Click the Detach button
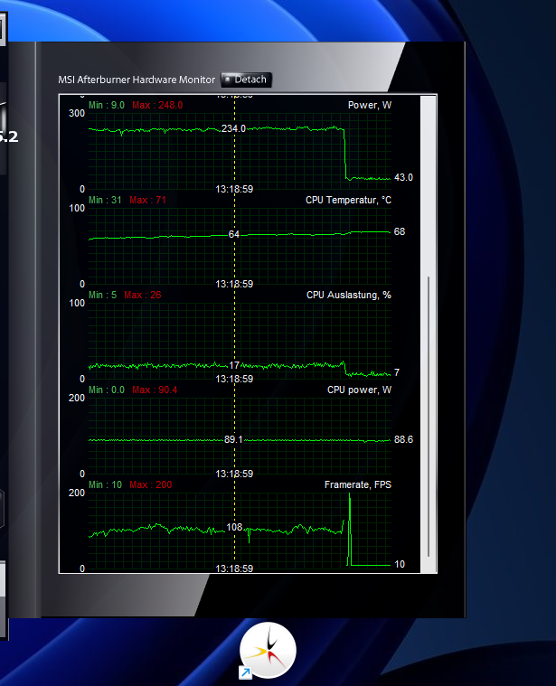Image resolution: width=556 pixels, height=686 pixels. pos(246,80)
